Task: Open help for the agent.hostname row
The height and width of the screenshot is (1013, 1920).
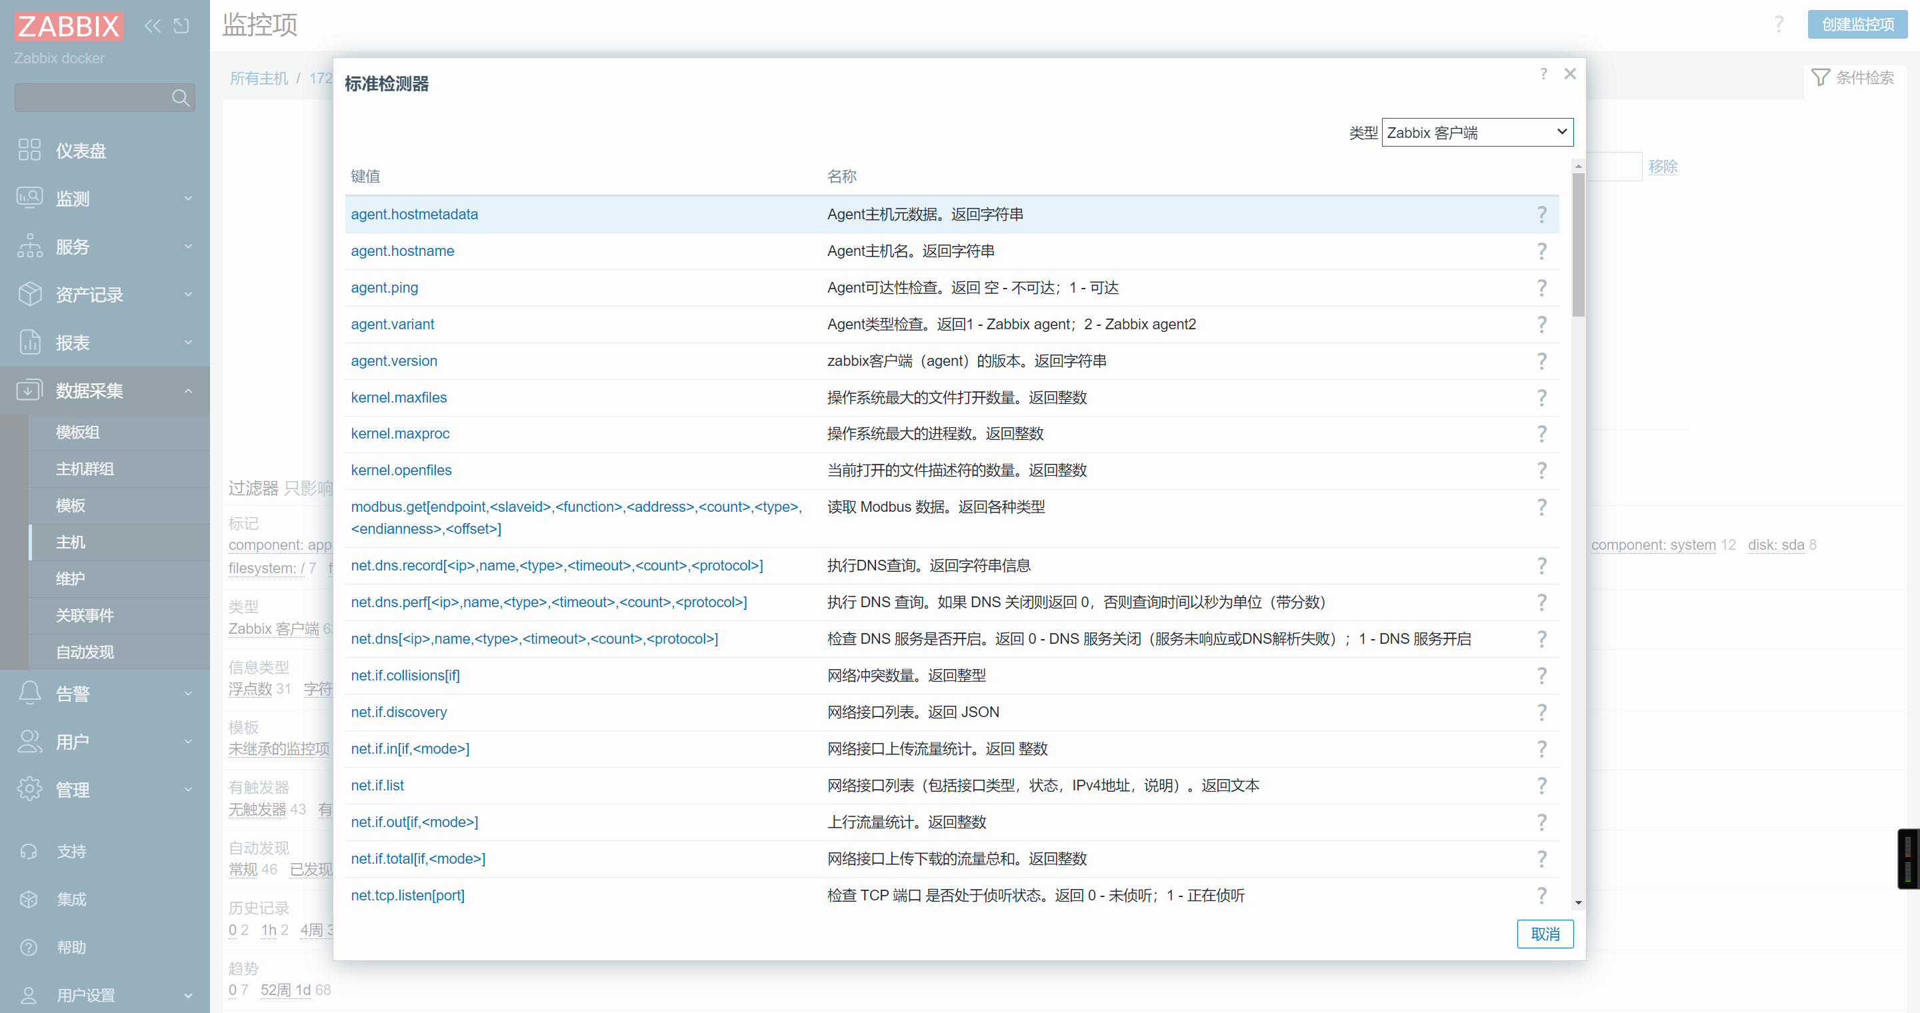Action: (1541, 251)
